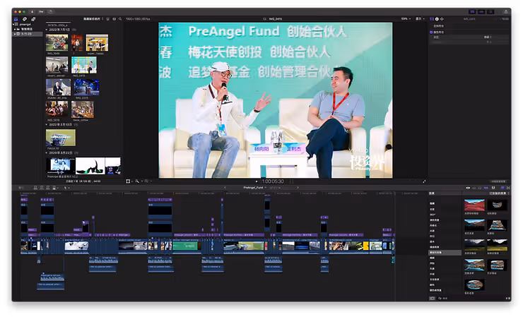Collapse the 2020年3月22日 date group
Screen dimensions: 523x317
(x=46, y=152)
